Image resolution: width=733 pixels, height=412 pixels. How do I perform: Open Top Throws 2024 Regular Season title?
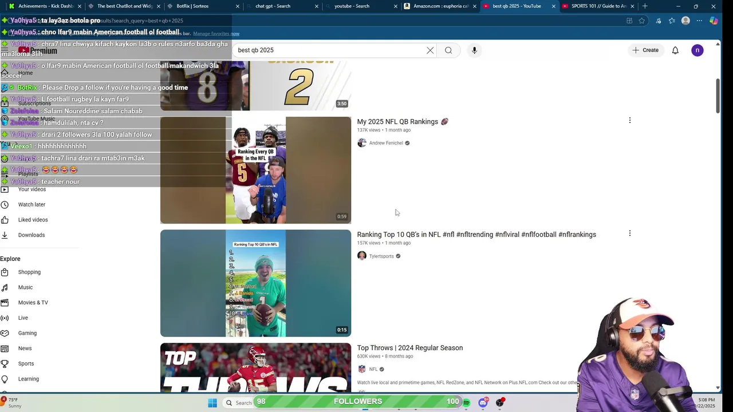tap(410, 348)
